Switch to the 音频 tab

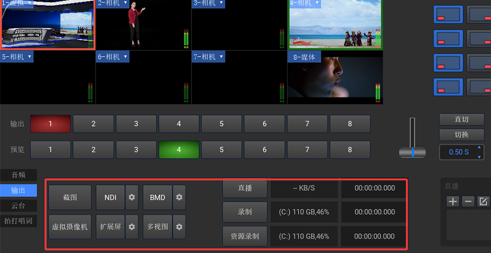tap(19, 175)
